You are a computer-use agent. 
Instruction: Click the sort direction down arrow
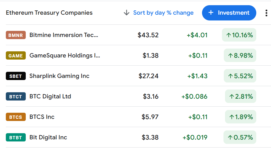click(x=127, y=13)
